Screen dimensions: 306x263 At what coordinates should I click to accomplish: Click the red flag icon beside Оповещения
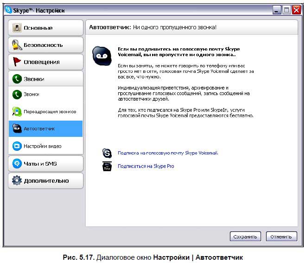coord(17,62)
